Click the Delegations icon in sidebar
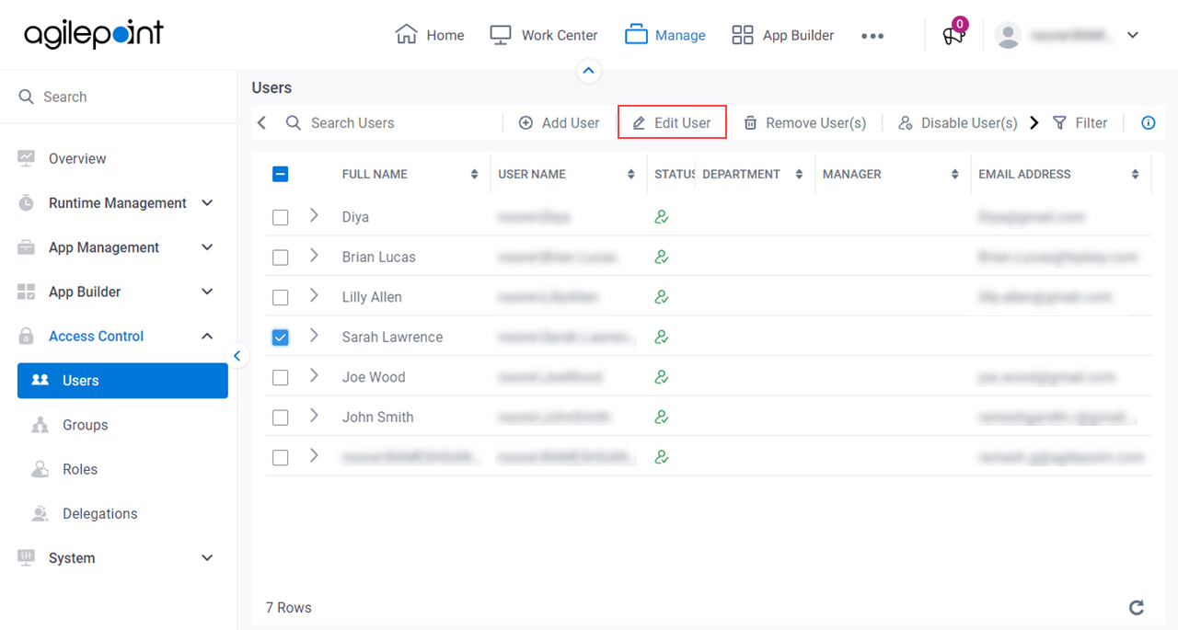The width and height of the screenshot is (1178, 630). coord(40,513)
